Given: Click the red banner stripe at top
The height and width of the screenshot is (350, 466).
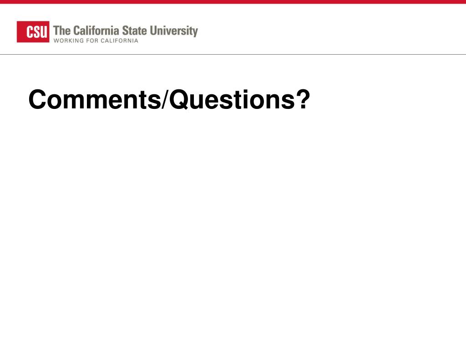Looking at the screenshot, I should coord(233,2).
